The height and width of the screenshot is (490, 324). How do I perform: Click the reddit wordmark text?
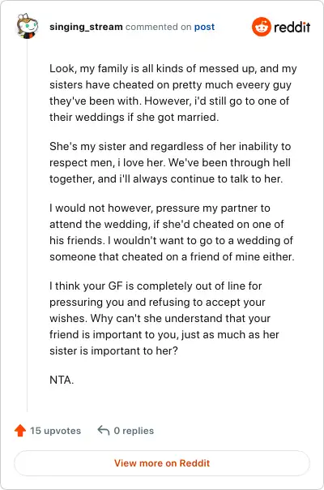(x=292, y=28)
